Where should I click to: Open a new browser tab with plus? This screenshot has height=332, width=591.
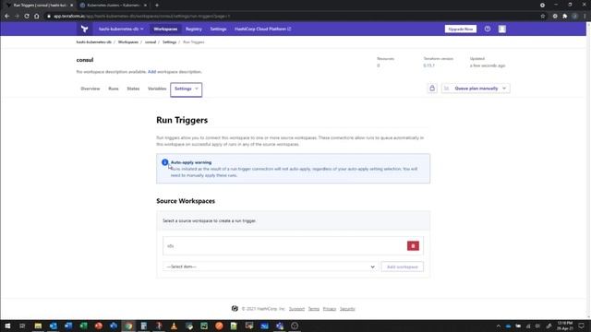(x=157, y=6)
